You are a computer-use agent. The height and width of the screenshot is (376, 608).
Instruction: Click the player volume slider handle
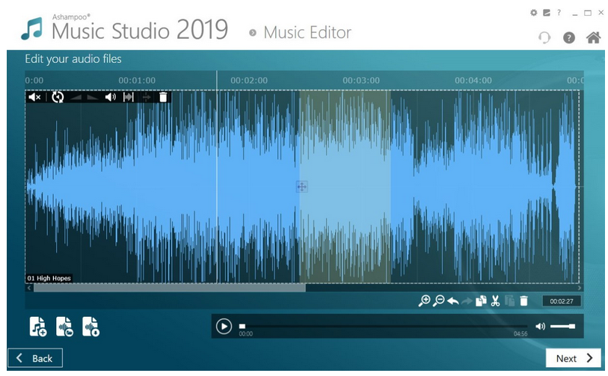tap(572, 327)
